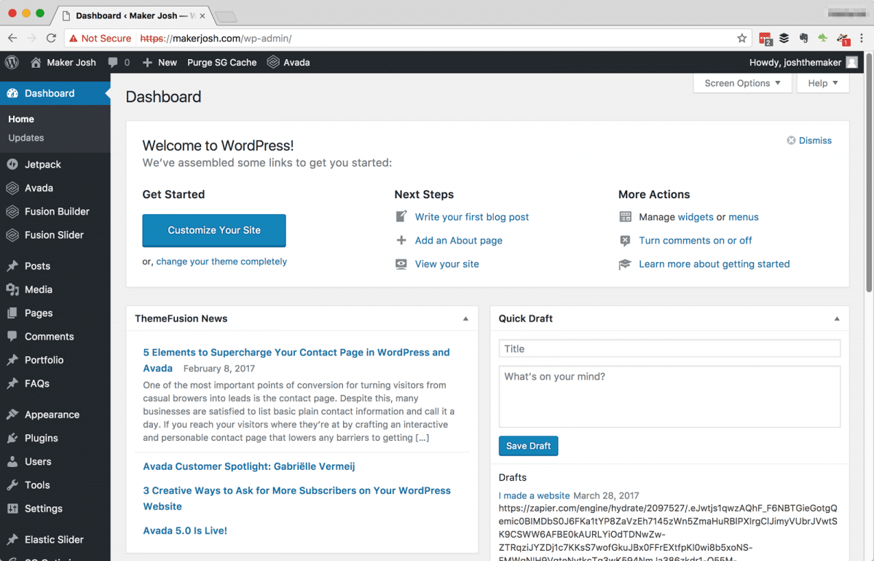This screenshot has height=561, width=874.
Task: Open the Chrome menu with three dots
Action: 862,38
